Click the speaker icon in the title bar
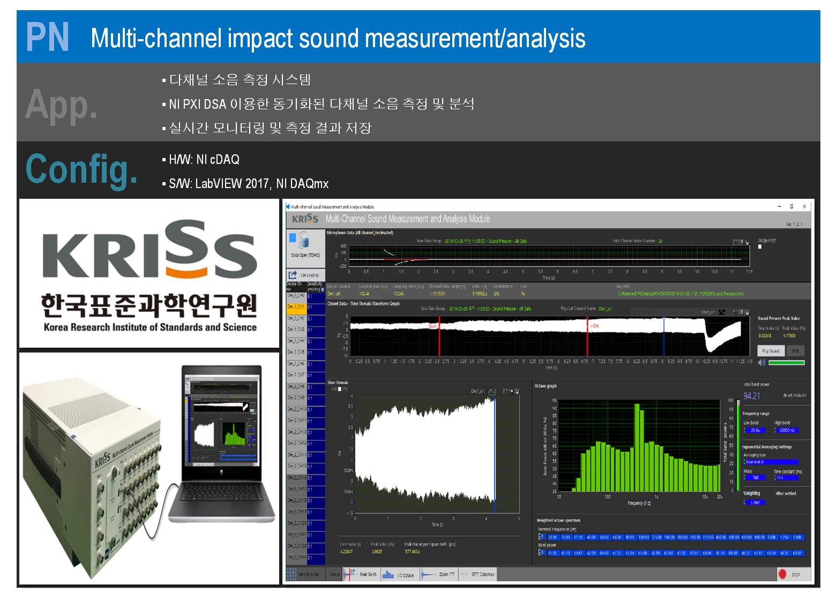 coord(288,206)
